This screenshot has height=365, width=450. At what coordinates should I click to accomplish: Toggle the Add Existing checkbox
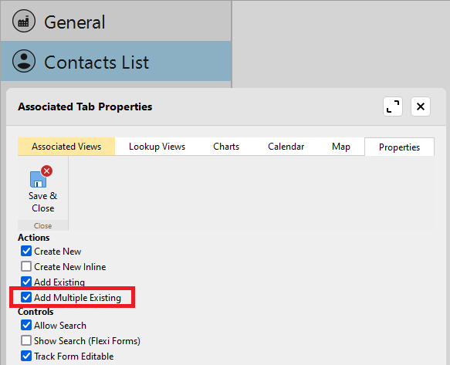pos(26,282)
